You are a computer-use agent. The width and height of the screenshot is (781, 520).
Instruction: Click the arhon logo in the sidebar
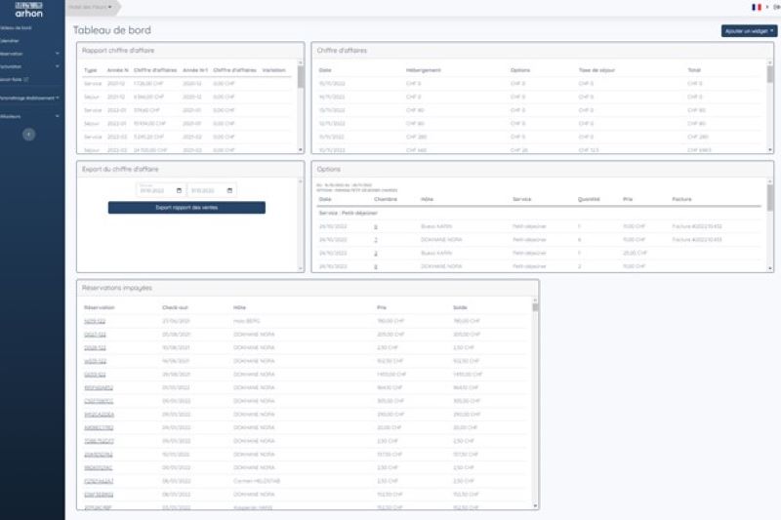(x=29, y=10)
